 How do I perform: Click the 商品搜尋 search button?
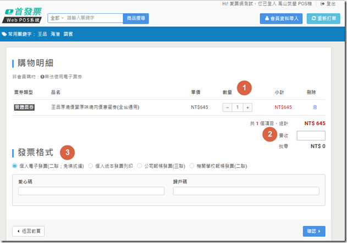point(136,18)
